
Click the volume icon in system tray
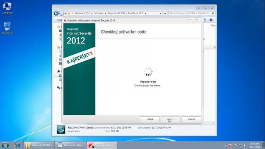pos(245,145)
